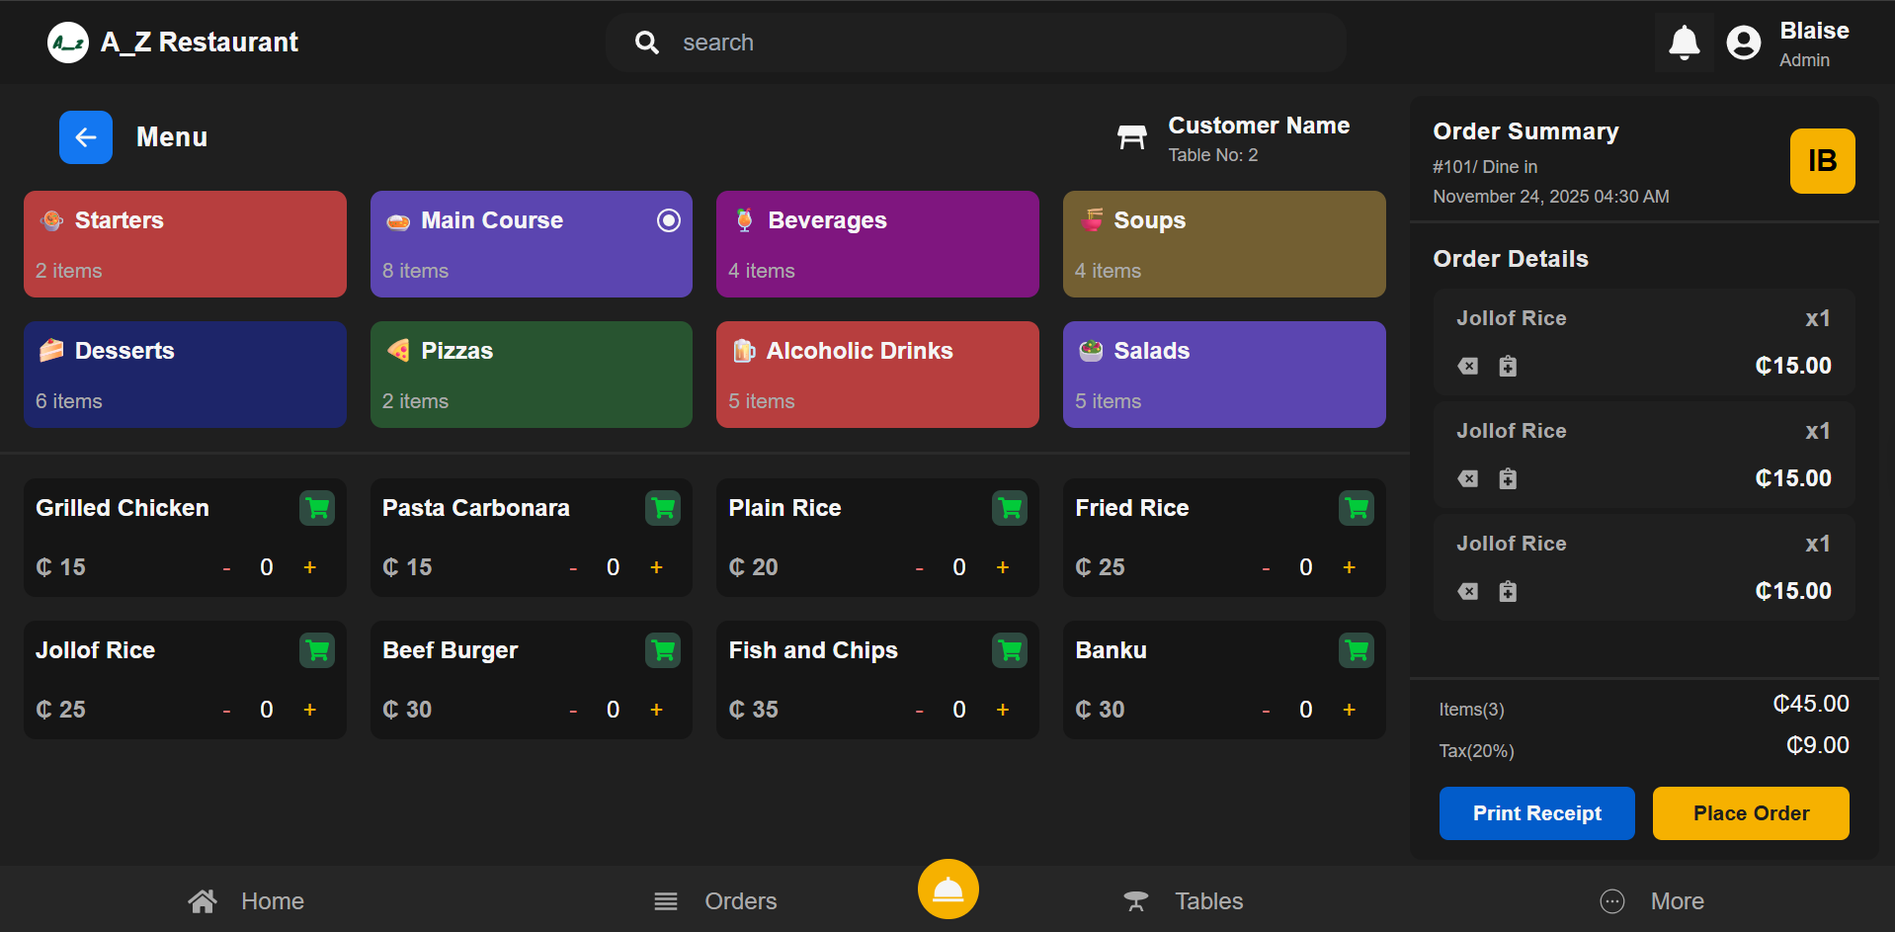Click the search magnifier icon
The image size is (1895, 932).
click(647, 42)
